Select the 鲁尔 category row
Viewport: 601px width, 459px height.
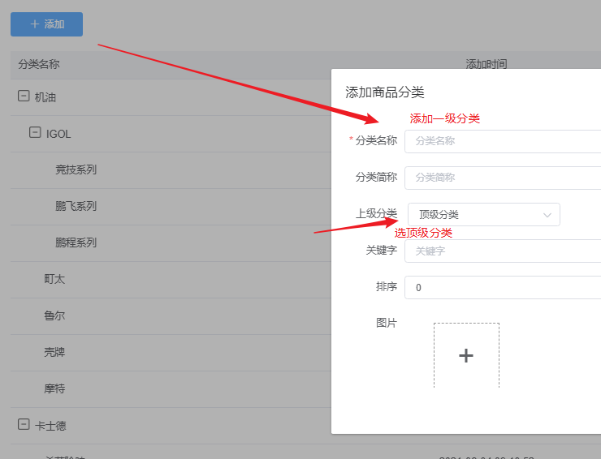[54, 315]
